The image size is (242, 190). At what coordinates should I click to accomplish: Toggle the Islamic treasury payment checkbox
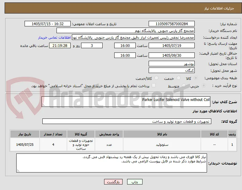coord(154,85)
